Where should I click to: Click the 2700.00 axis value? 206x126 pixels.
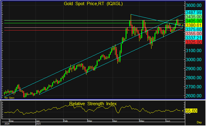193,87
